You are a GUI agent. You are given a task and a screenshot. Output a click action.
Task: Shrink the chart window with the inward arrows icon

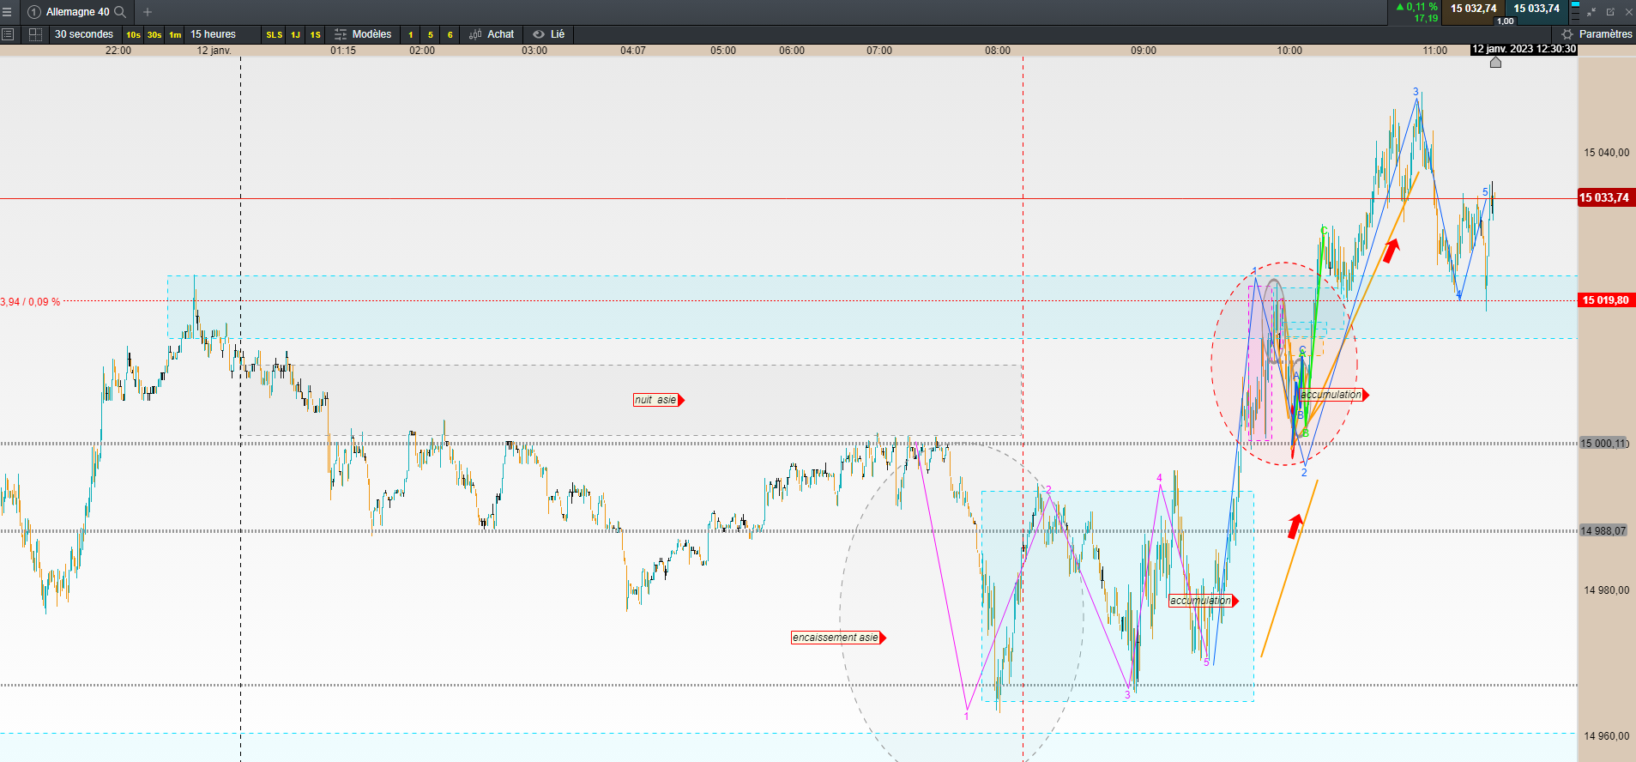[1591, 12]
